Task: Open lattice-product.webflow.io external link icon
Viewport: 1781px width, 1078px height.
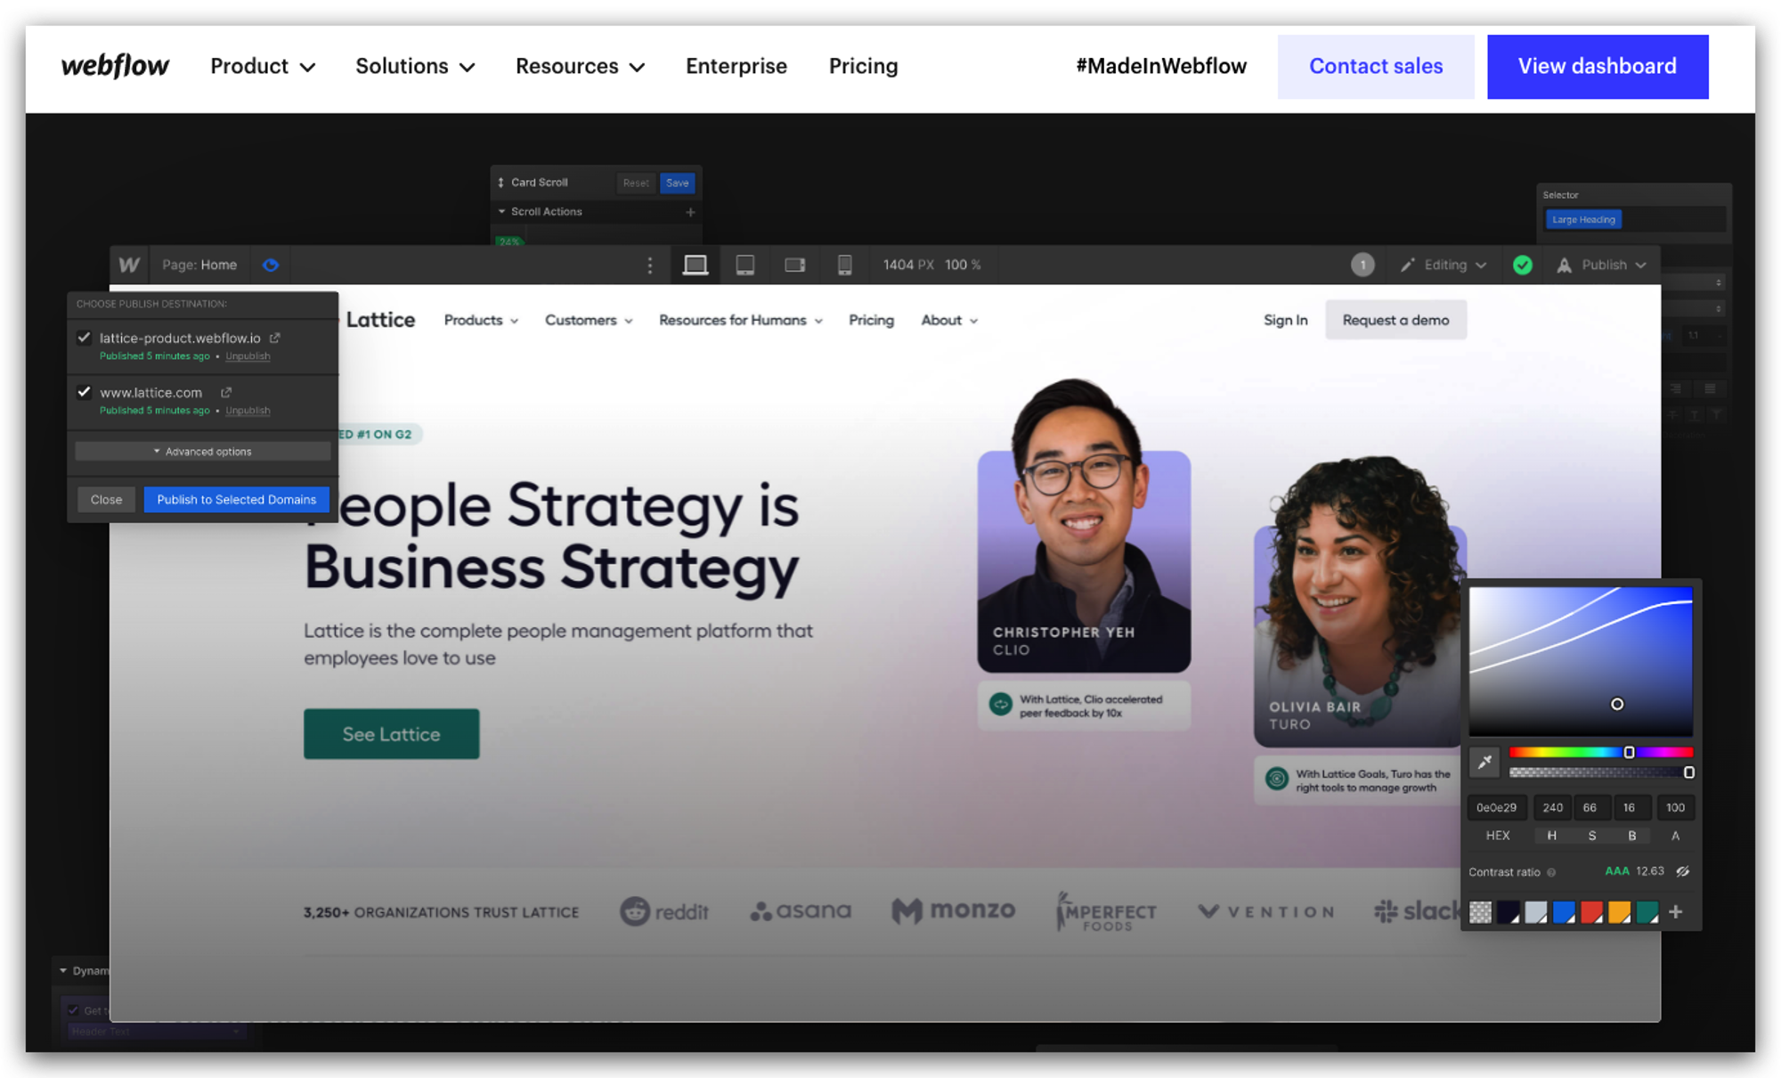Action: pos(275,338)
